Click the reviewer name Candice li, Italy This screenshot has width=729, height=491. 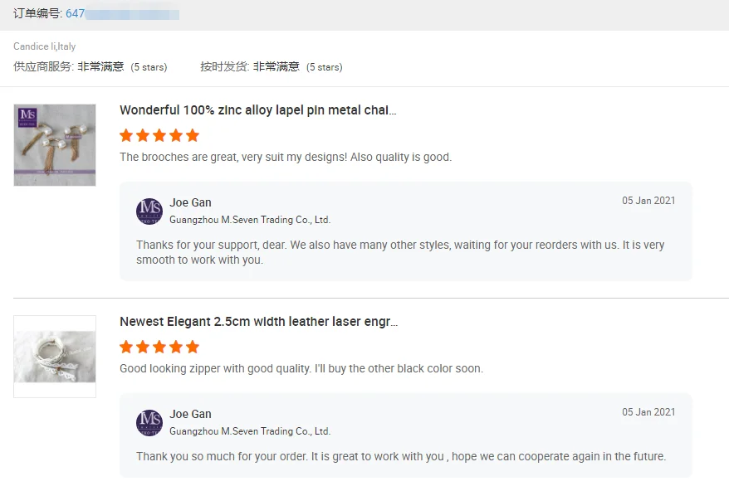(44, 46)
